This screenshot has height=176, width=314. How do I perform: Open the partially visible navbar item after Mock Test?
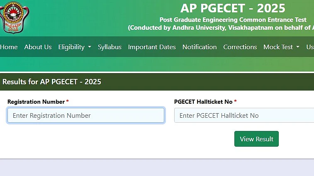pyautogui.click(x=310, y=47)
